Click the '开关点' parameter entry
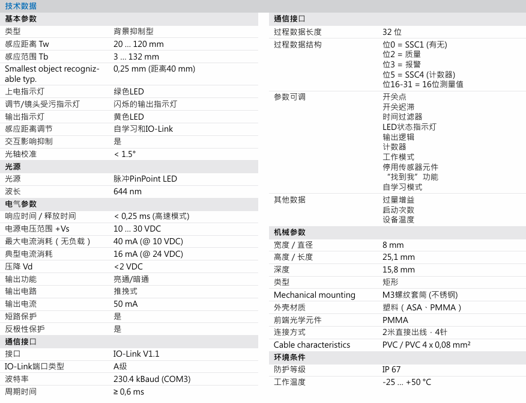 (394, 97)
